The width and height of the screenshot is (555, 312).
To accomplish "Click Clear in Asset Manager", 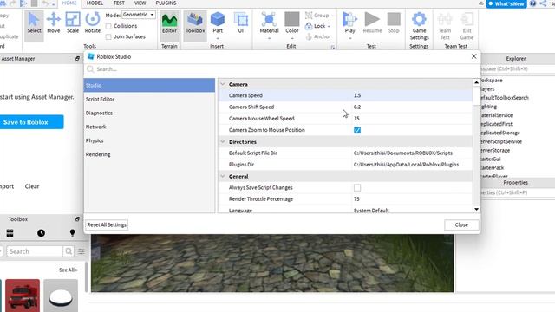I will 32,186.
